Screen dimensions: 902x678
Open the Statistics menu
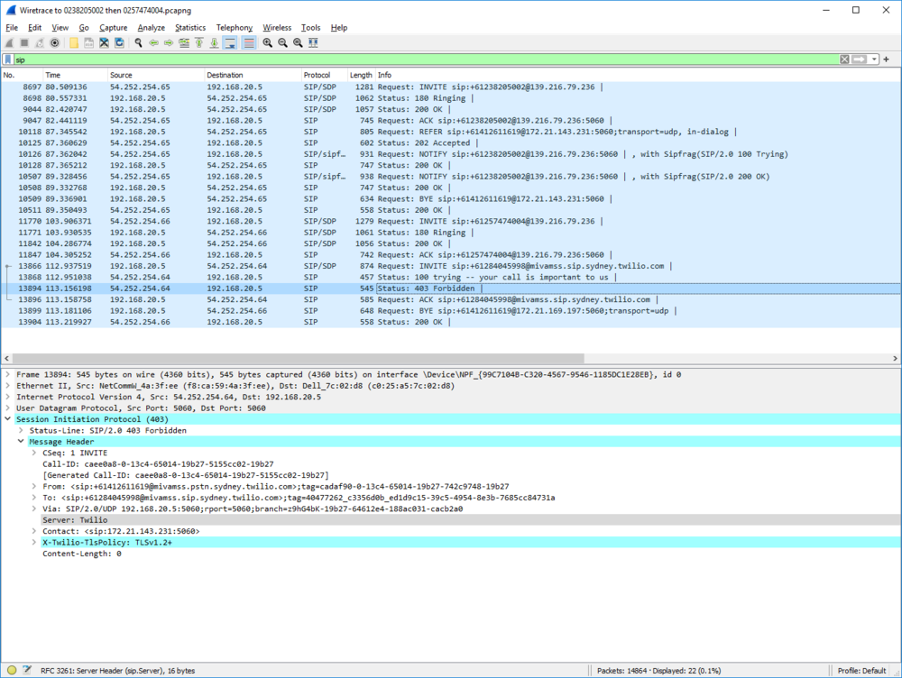tap(189, 28)
